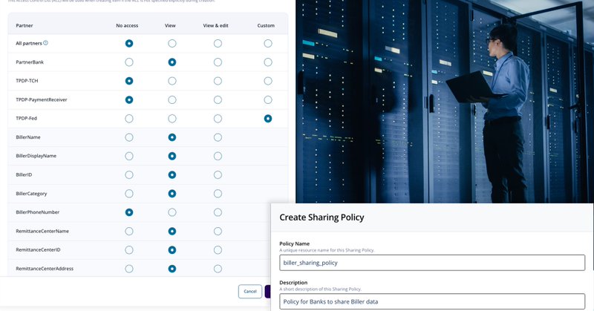Viewport: 594px width, 311px height.
Task: Select View & edit for TPDP-Fed
Action: (218, 119)
